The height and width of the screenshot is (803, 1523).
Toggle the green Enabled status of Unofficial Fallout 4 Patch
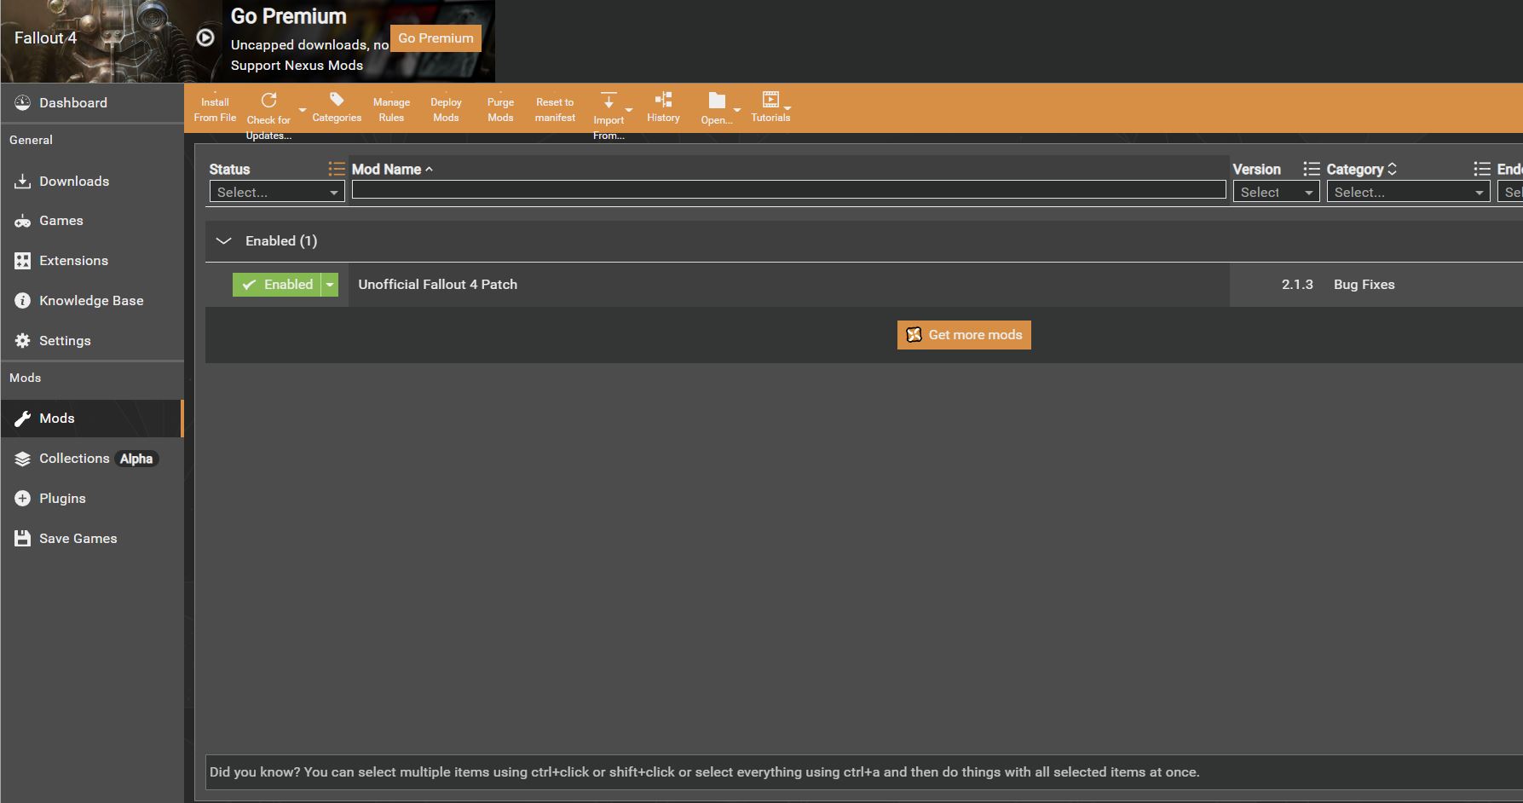click(277, 285)
